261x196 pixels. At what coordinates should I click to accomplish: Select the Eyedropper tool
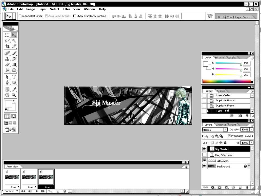pos(14,89)
